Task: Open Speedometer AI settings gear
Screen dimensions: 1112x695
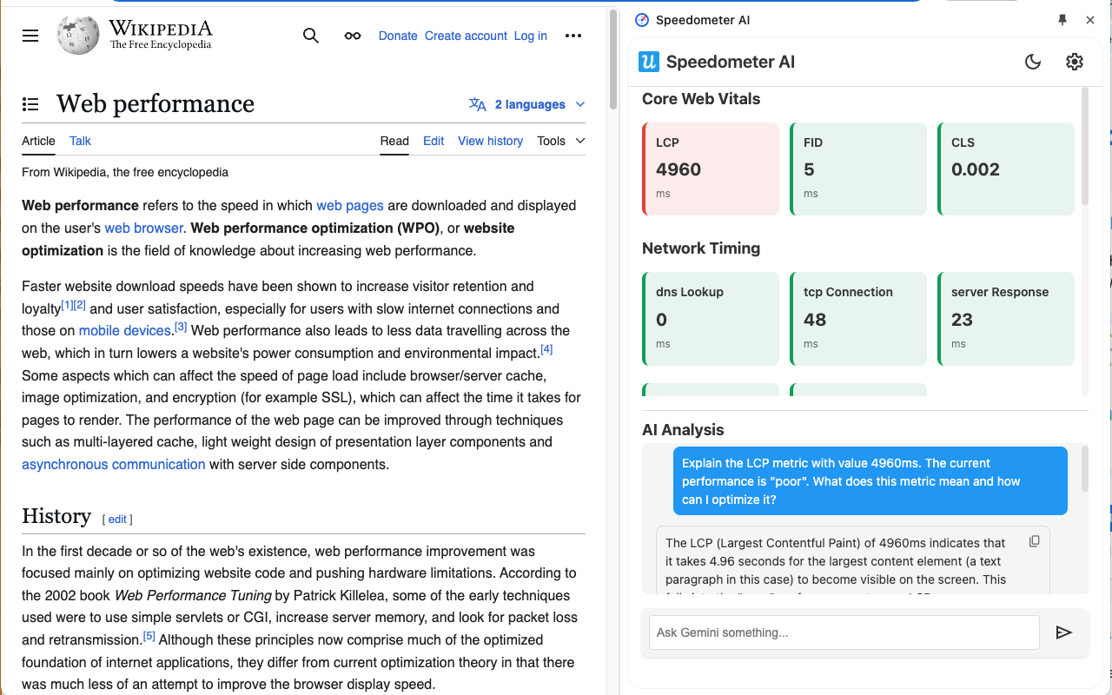Action: coord(1075,62)
